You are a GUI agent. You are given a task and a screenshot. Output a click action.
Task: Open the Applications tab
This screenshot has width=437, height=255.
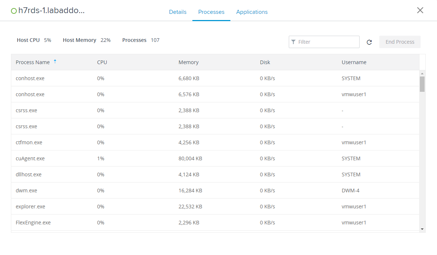[x=252, y=12]
